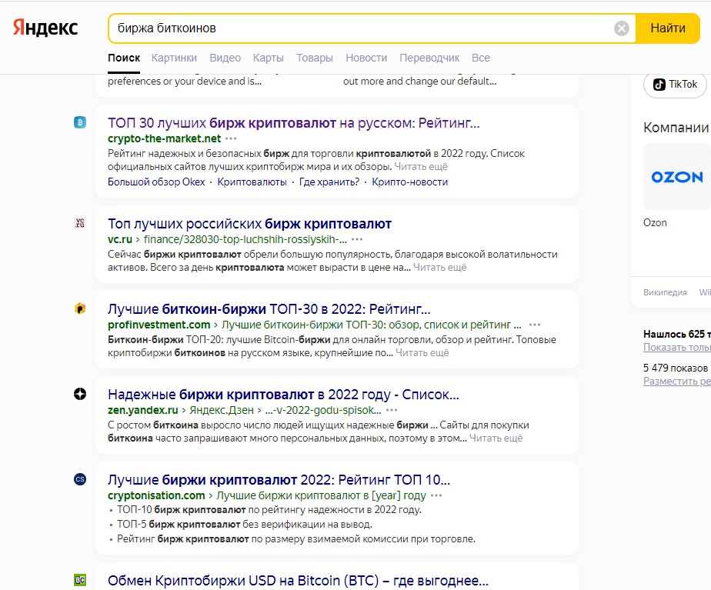Click the finance/328030-top-luchshih-rossiyskih path link
This screenshot has height=590, width=711.
pyautogui.click(x=245, y=239)
